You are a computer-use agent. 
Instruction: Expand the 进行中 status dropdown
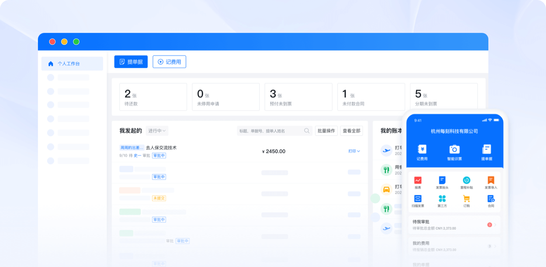[157, 131]
